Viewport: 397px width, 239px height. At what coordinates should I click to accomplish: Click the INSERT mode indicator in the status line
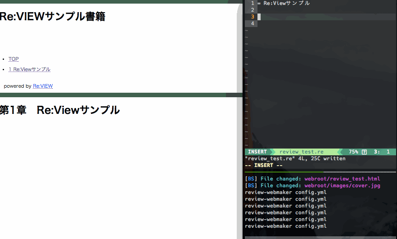coord(257,152)
